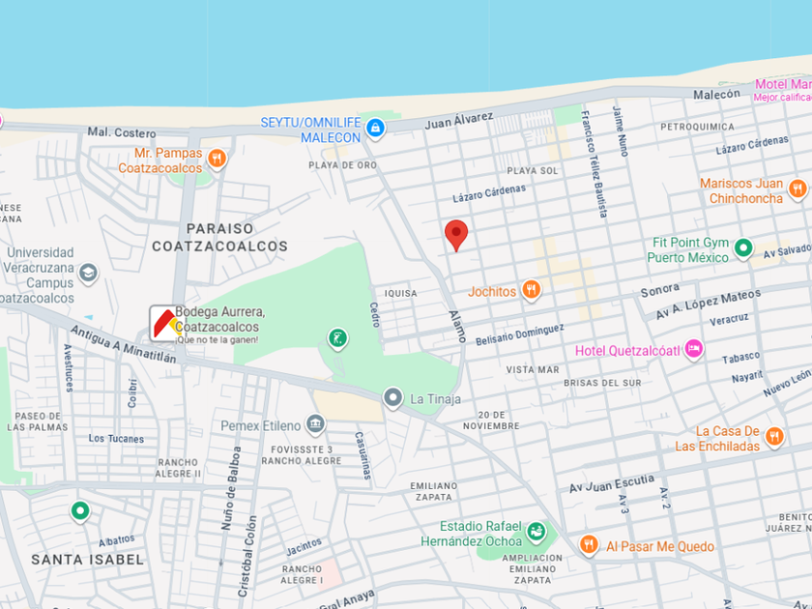Click the green pin above Santa Isabel

[80, 511]
